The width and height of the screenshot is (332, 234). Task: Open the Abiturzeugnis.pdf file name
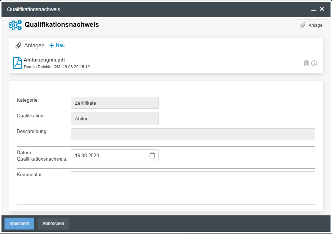tap(45, 60)
